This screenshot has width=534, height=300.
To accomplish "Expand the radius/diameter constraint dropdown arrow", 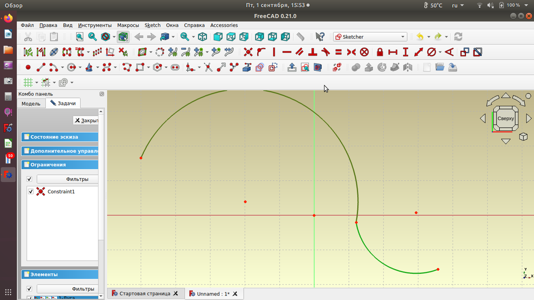I will point(440,52).
